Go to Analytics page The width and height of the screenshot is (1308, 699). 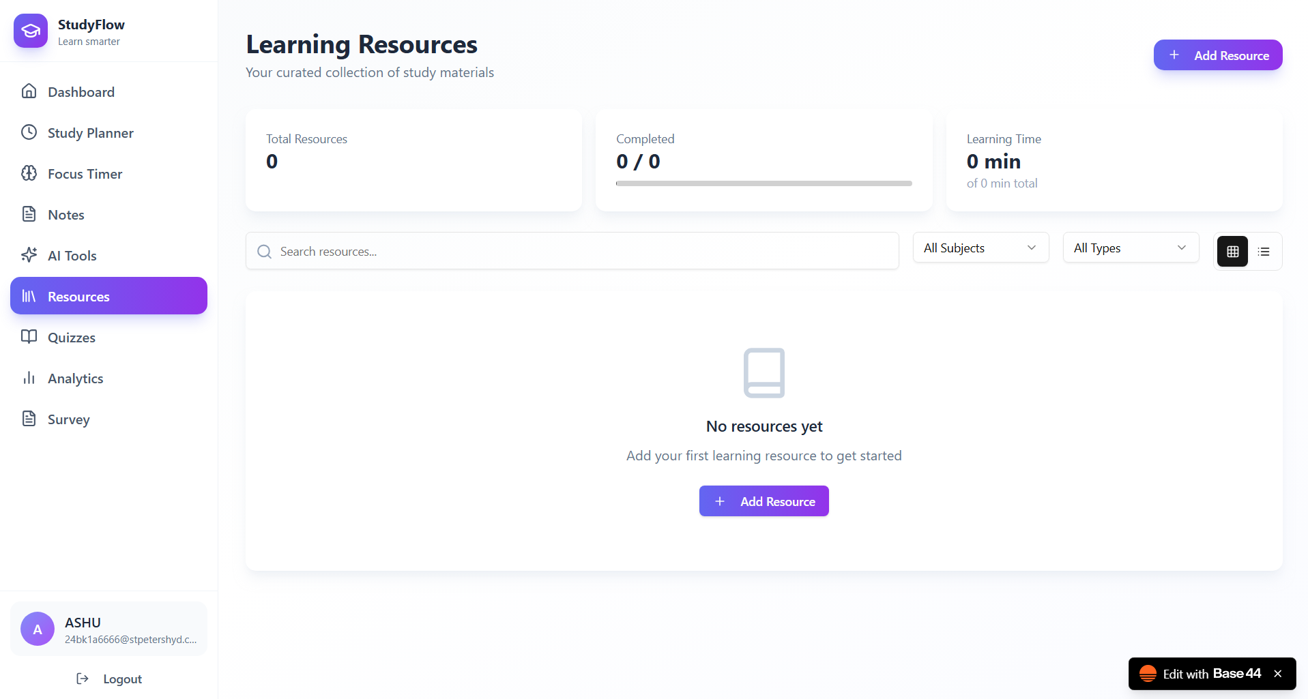108,378
